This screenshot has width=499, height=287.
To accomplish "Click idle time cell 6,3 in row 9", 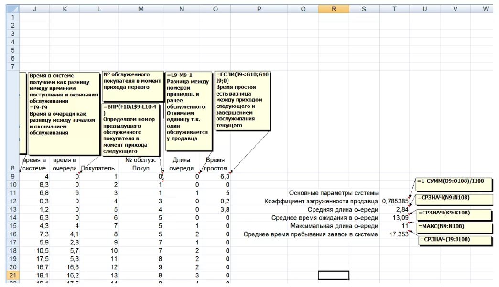I will (216, 176).
